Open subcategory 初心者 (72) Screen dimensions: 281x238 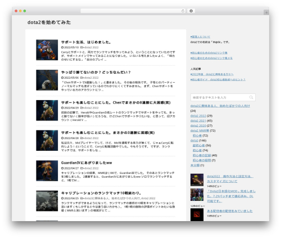coord(197,136)
